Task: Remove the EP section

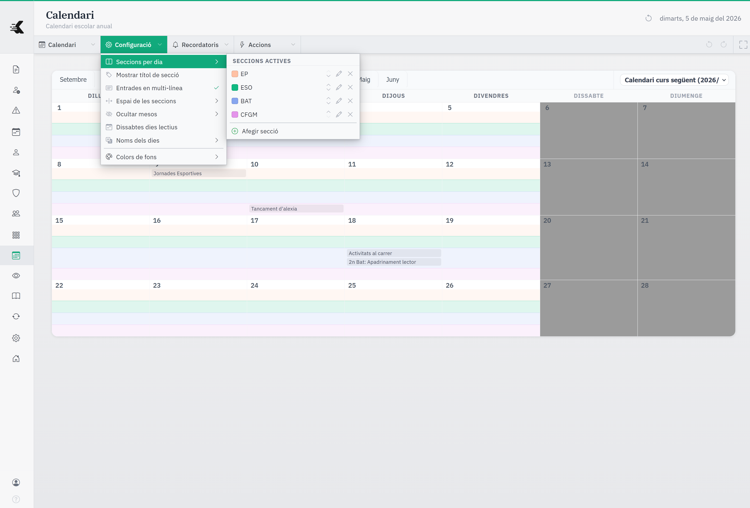Action: [350, 74]
